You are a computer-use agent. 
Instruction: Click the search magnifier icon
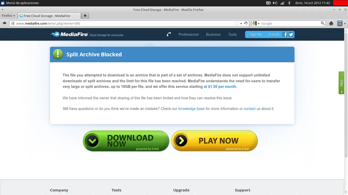pos(323,23)
